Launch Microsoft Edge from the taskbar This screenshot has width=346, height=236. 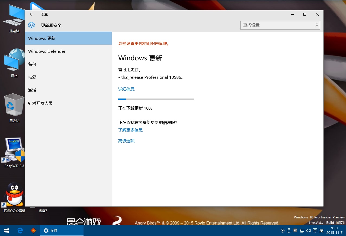click(x=20, y=231)
